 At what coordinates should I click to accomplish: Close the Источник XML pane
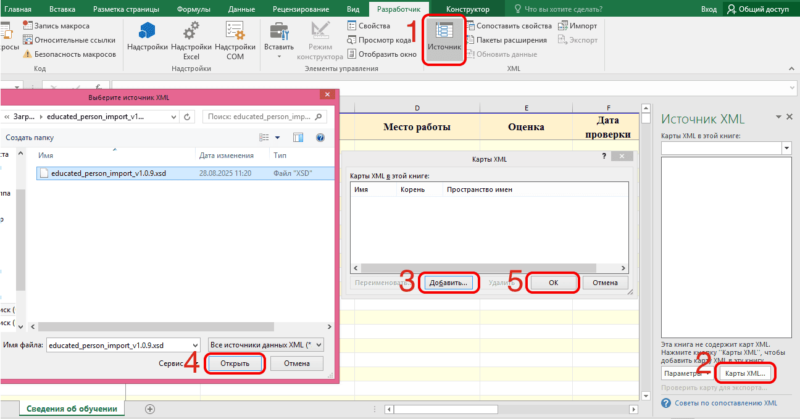(790, 117)
